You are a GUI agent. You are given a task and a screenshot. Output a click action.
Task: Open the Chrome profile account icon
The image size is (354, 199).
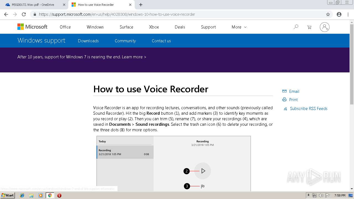(x=339, y=14)
